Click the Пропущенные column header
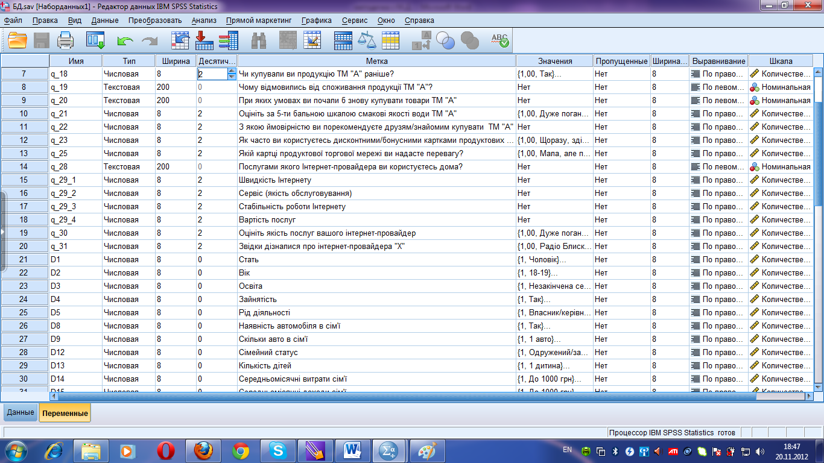Screen dimensions: 824x463 [x=621, y=61]
